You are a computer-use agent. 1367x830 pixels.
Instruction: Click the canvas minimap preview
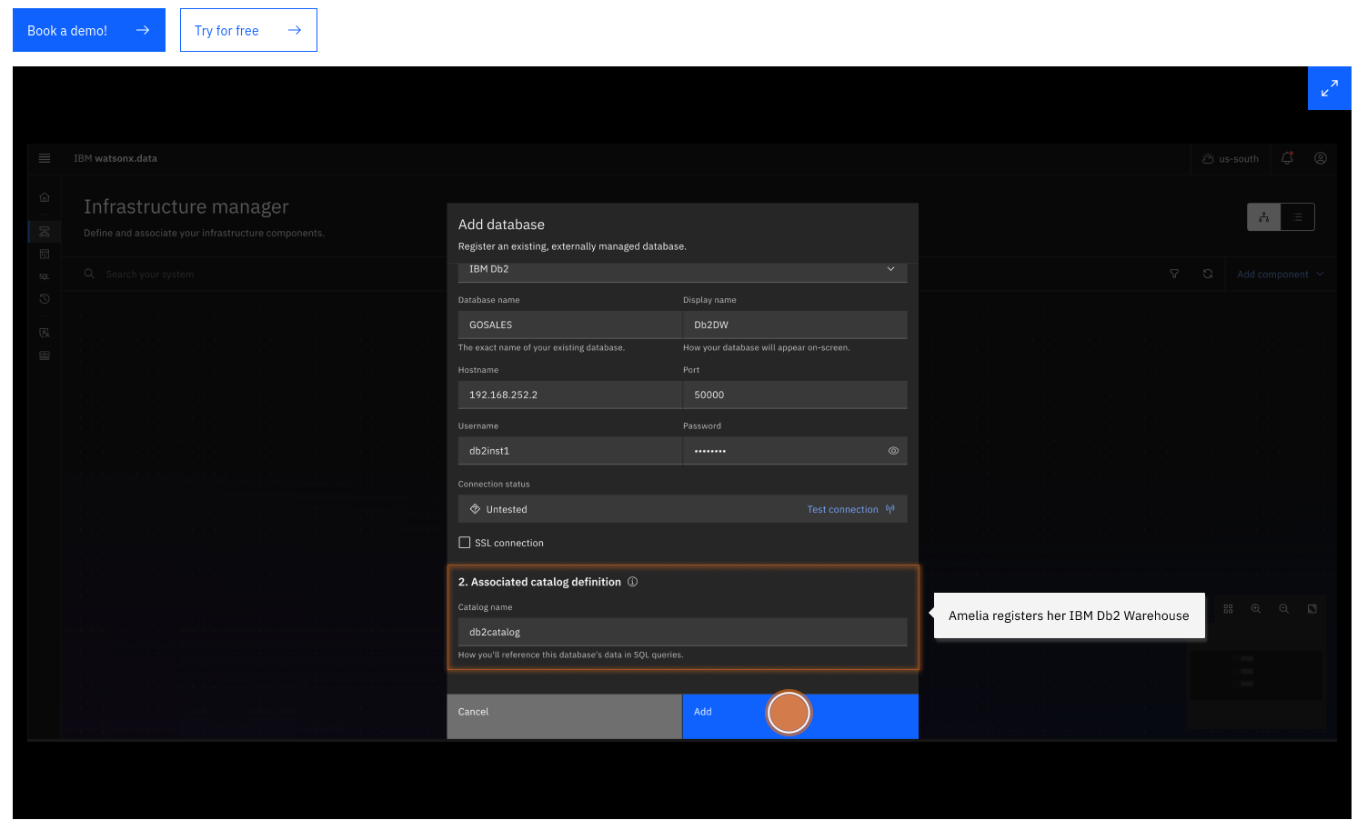[1255, 675]
